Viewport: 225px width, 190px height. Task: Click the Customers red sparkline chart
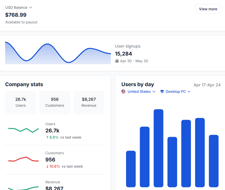(x=23, y=159)
